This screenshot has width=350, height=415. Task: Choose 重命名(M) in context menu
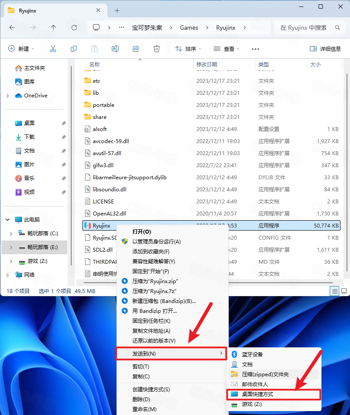tap(145, 409)
